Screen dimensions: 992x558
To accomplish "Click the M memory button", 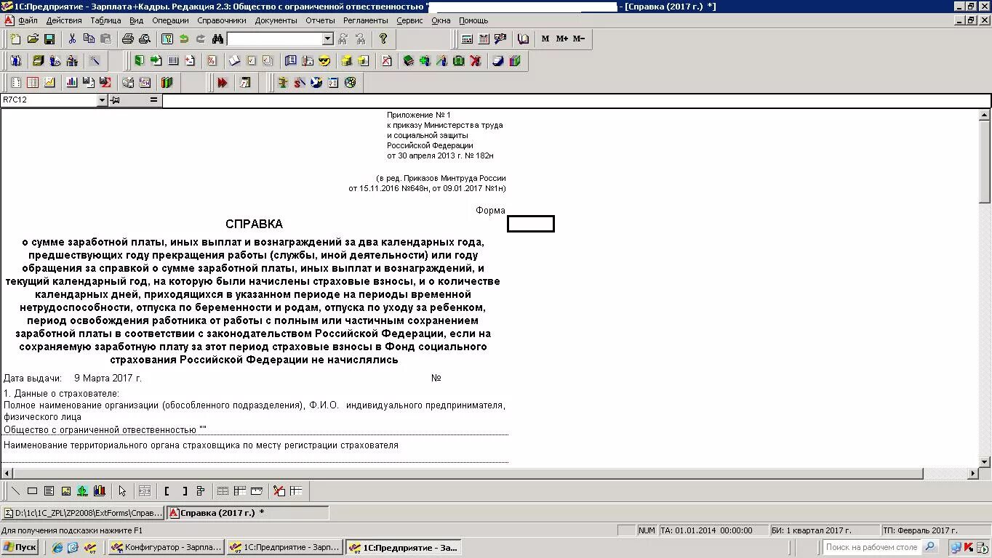I will [545, 39].
